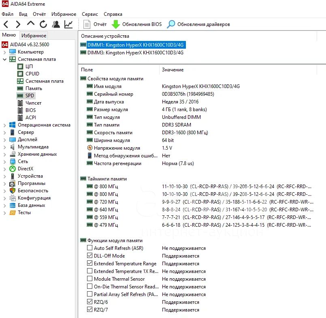Go back with the left arrow
The image size is (326, 318).
6,24
